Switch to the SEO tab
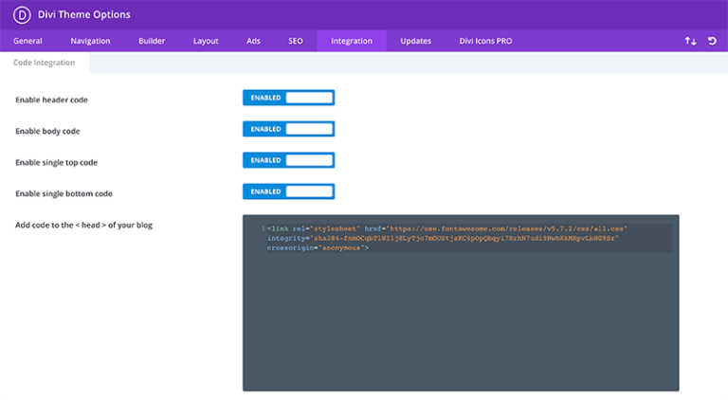 click(x=296, y=41)
